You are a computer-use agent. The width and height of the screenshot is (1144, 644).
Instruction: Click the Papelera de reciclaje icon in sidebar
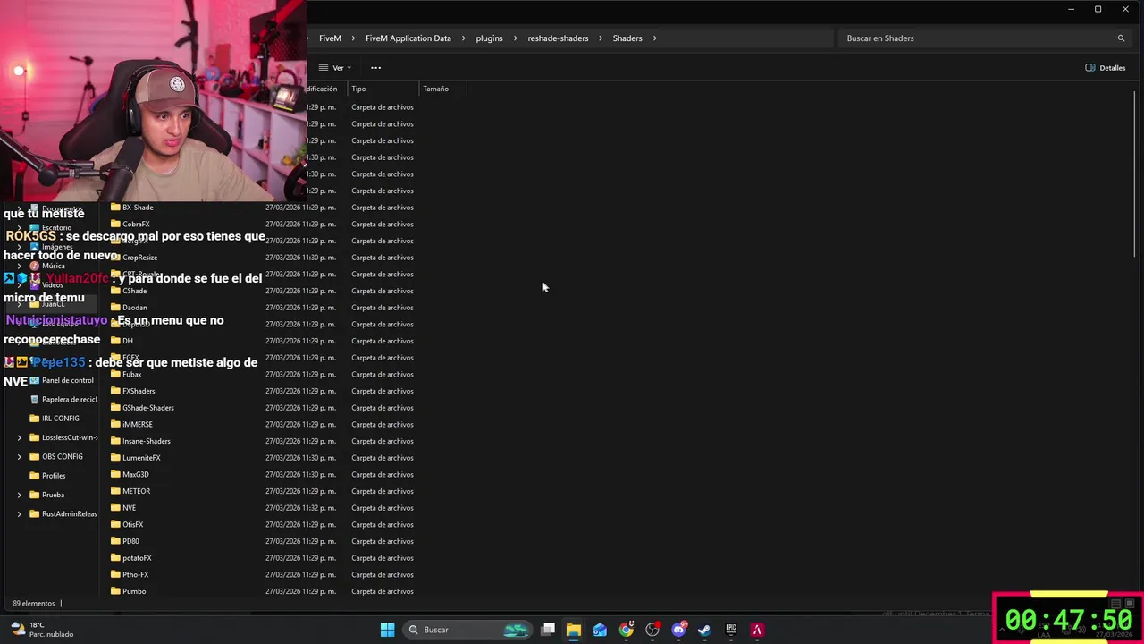coord(35,400)
